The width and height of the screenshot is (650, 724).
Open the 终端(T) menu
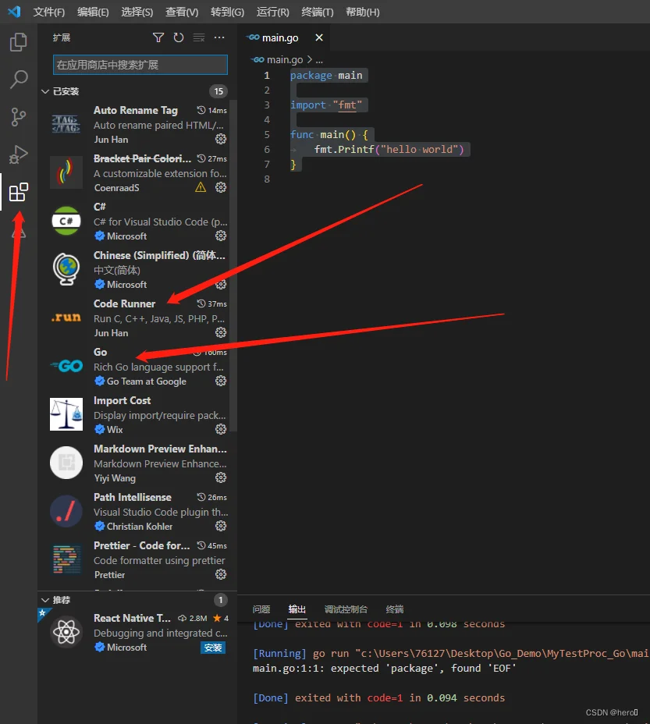click(317, 12)
